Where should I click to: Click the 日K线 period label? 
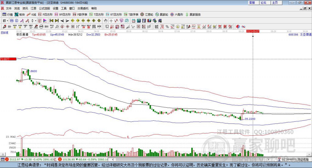[4, 33]
